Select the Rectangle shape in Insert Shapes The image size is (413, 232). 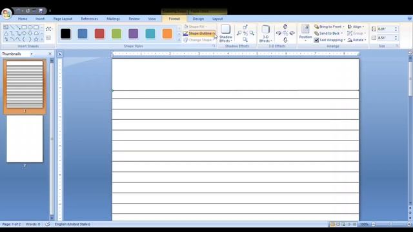point(24,27)
